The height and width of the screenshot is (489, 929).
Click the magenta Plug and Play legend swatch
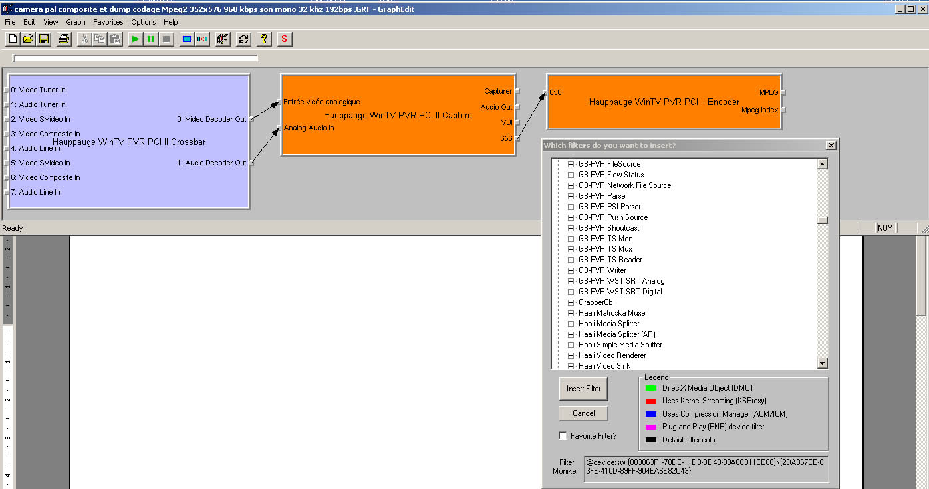pyautogui.click(x=651, y=427)
